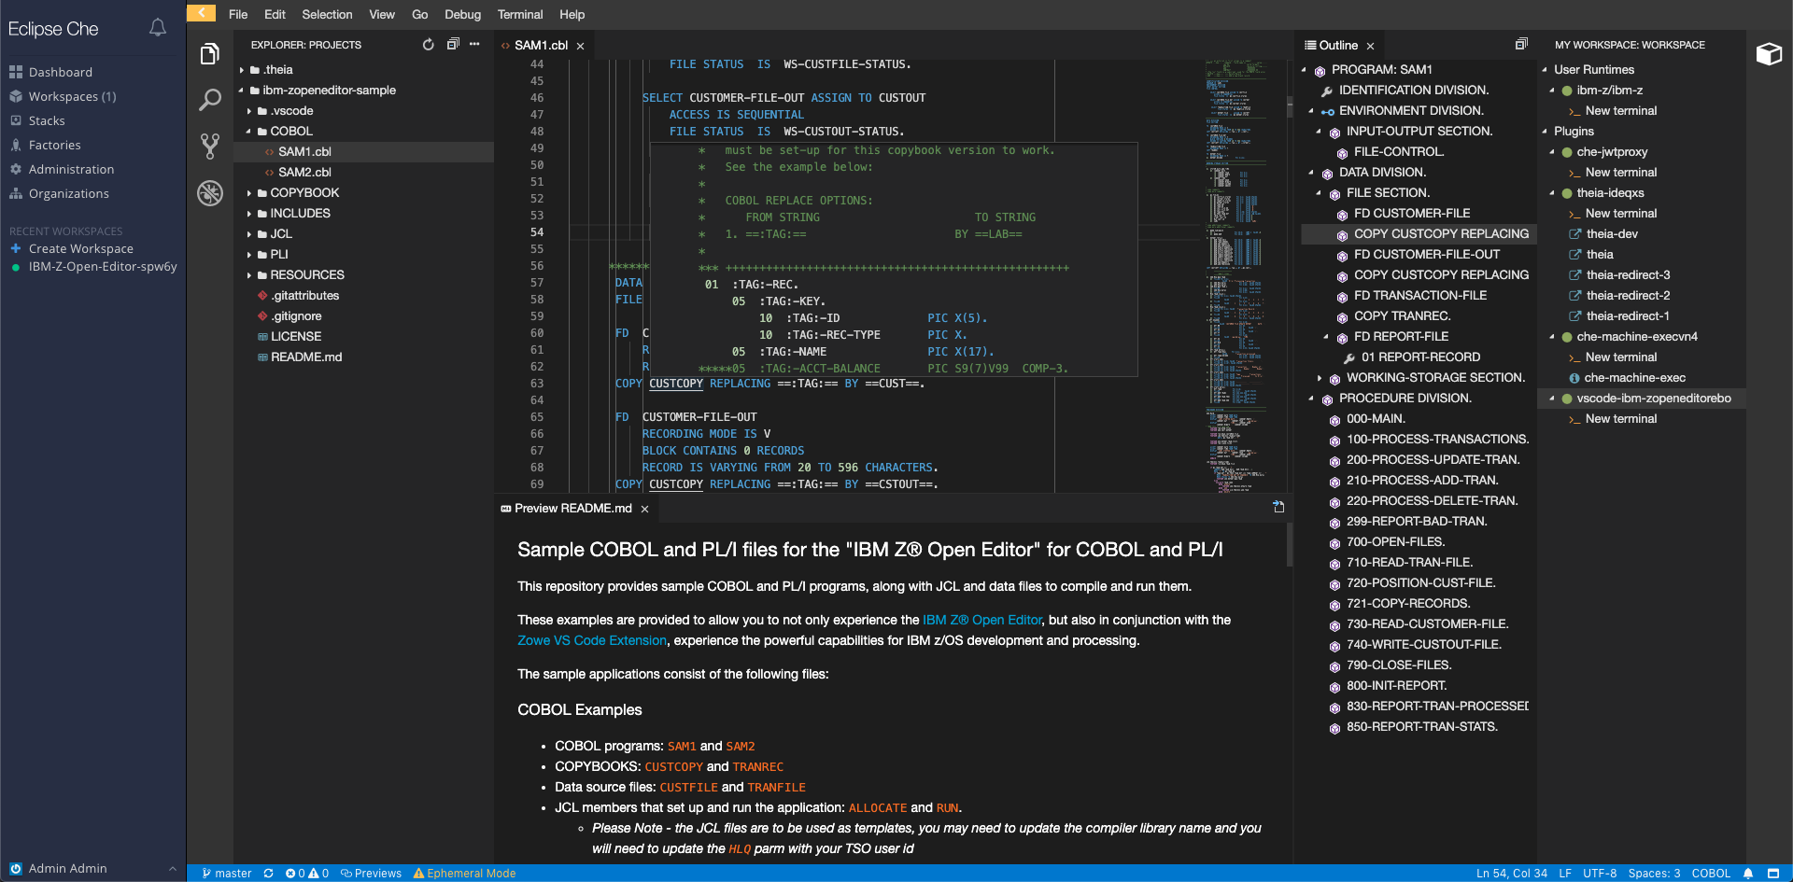Select 700-OPEN-FILES. in the Outline

[x=1395, y=542]
